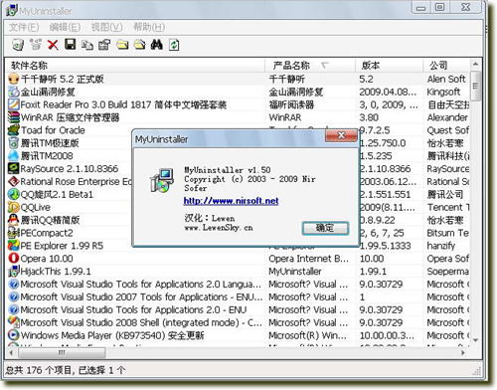Click the company cell Kingsoft
The image size is (497, 390).
pos(443,92)
